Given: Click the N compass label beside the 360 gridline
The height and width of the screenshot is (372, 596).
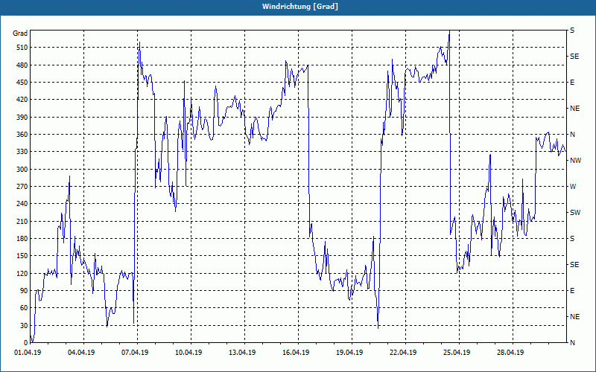Looking at the screenshot, I should [573, 135].
